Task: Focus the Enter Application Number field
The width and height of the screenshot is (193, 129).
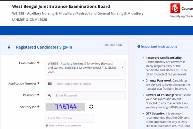Action: pos(86,84)
